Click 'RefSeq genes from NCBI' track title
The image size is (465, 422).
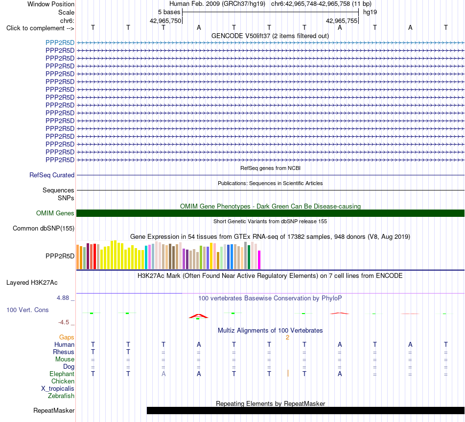[270, 168]
